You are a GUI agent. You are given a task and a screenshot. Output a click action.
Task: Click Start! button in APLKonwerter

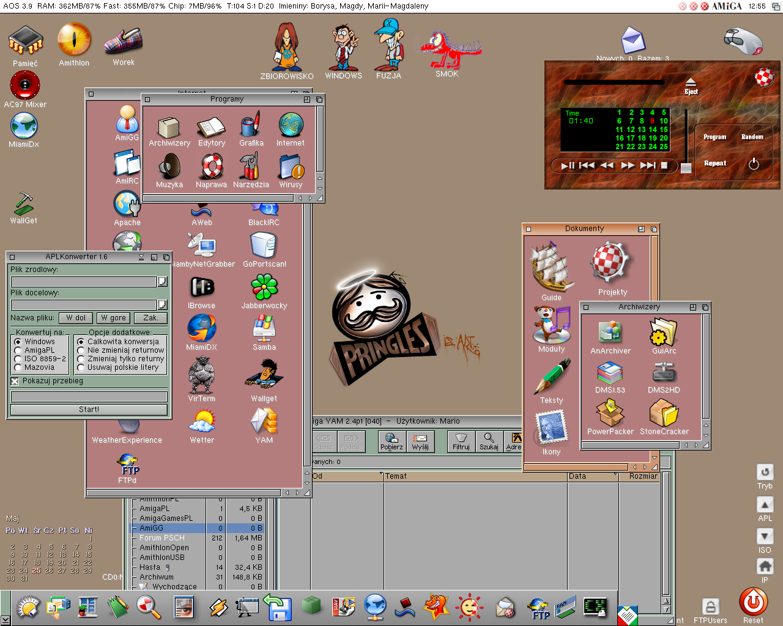pos(89,410)
